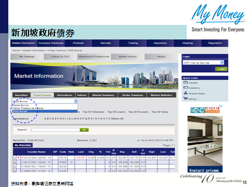This screenshot has height=187, width=249.
Task: Click the Academy icon in Quick Links
Action: (x=186, y=88)
